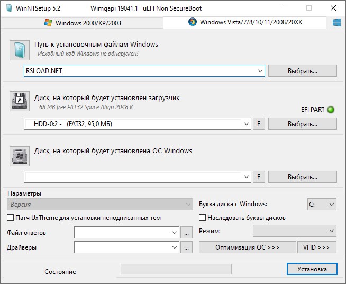Click the Windows installation files source icon
The width and height of the screenshot is (346, 284).
coord(20,50)
